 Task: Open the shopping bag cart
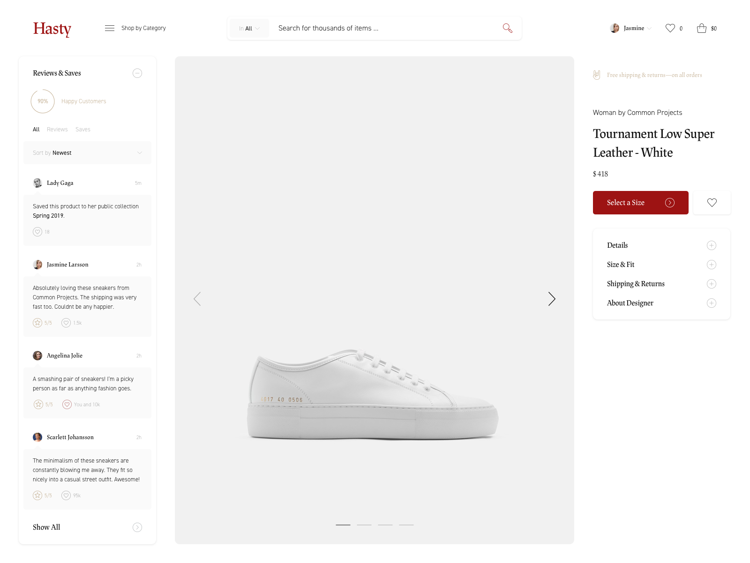[x=701, y=28]
